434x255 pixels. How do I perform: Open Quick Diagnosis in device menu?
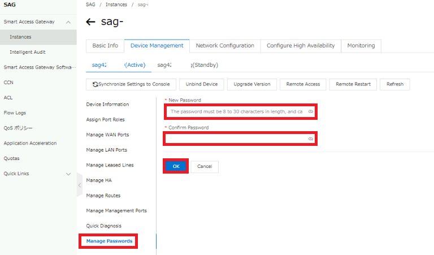[x=103, y=226]
